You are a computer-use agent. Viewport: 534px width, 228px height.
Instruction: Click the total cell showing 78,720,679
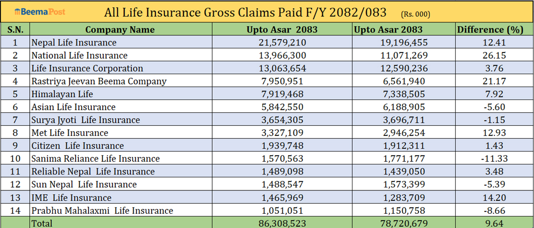pos(404,223)
